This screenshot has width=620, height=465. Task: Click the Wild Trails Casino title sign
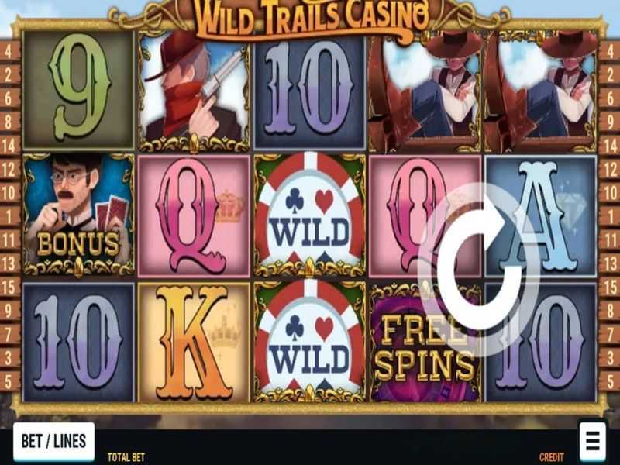click(x=311, y=18)
